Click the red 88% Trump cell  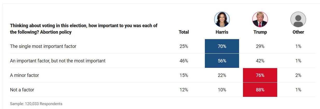pyautogui.click(x=260, y=90)
